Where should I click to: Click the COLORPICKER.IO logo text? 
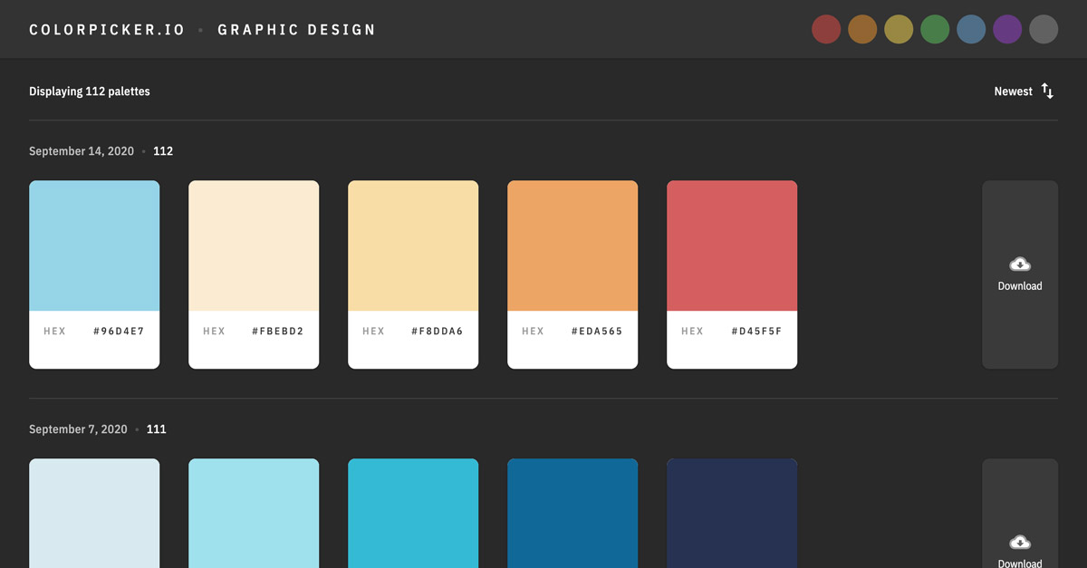pos(106,29)
